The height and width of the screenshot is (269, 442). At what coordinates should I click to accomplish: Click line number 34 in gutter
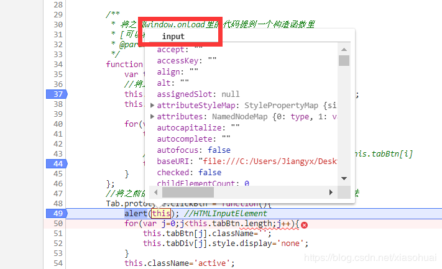(x=58, y=65)
